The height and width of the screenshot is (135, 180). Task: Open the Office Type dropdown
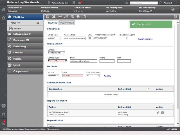(x=55, y=38)
